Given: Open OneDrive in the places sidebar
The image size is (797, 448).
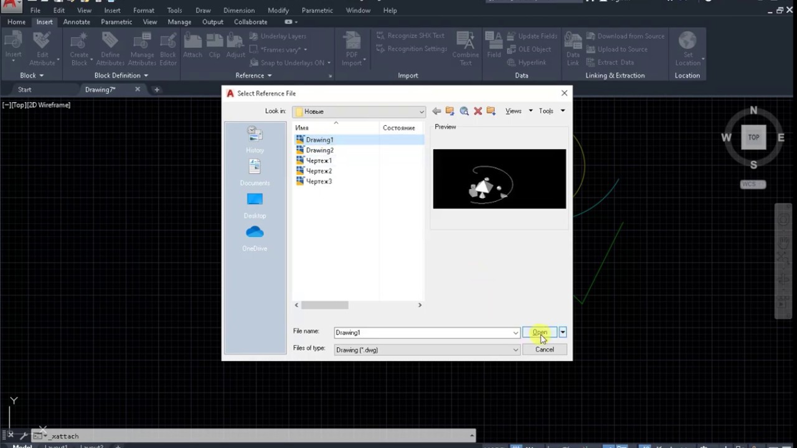Looking at the screenshot, I should pyautogui.click(x=255, y=238).
